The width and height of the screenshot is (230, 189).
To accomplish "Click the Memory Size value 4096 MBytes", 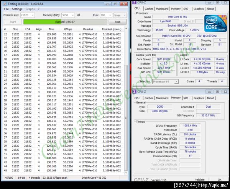I will point(160,111).
